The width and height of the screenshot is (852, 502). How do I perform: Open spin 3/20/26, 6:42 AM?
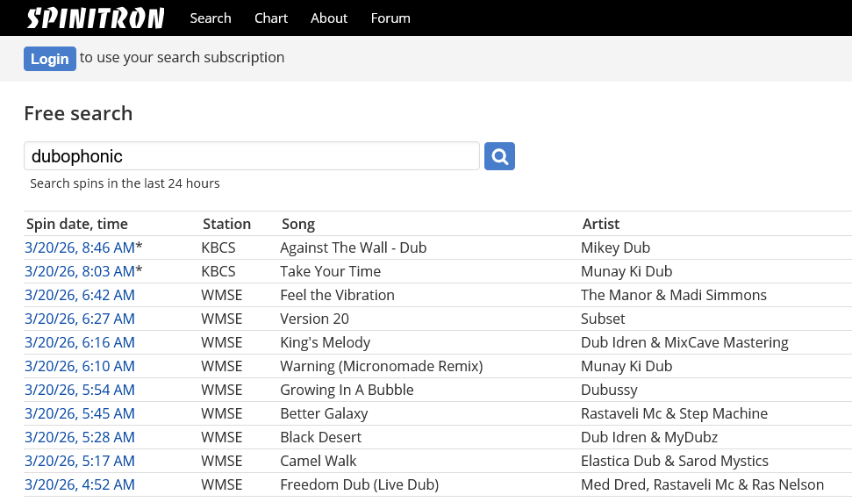(79, 295)
